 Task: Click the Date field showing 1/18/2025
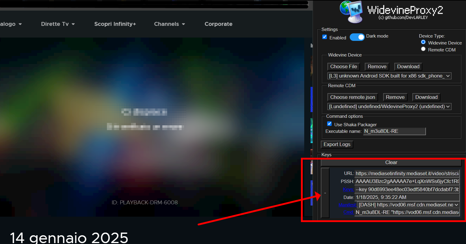point(407,197)
